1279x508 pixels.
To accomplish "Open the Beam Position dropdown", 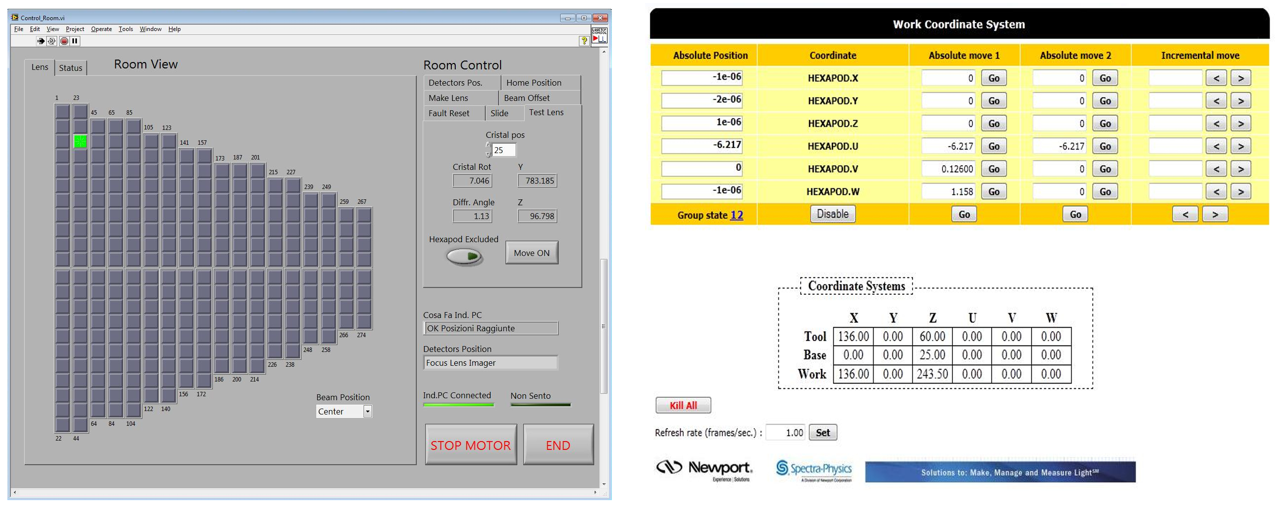I will (368, 411).
